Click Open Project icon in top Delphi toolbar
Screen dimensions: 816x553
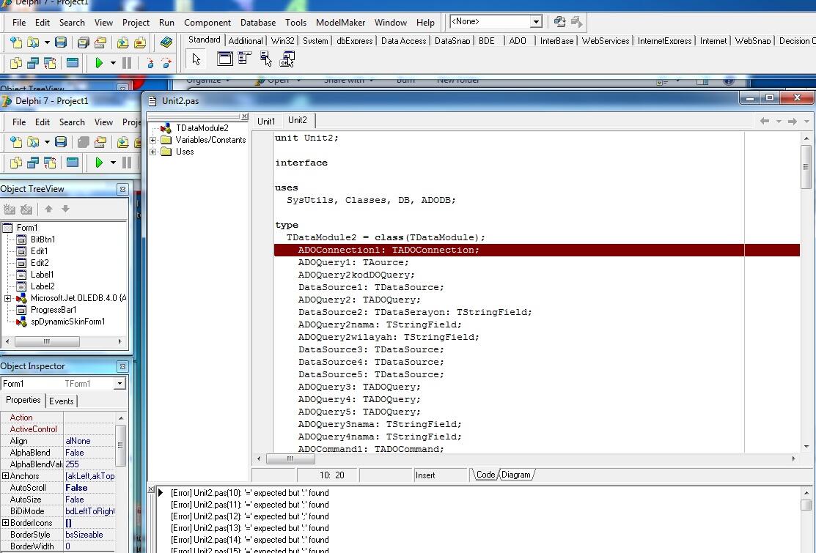(x=100, y=42)
